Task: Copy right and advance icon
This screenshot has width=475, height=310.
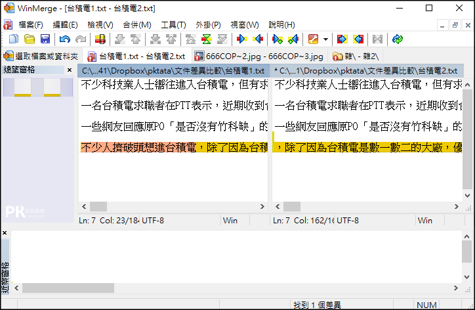Action: click(278, 39)
